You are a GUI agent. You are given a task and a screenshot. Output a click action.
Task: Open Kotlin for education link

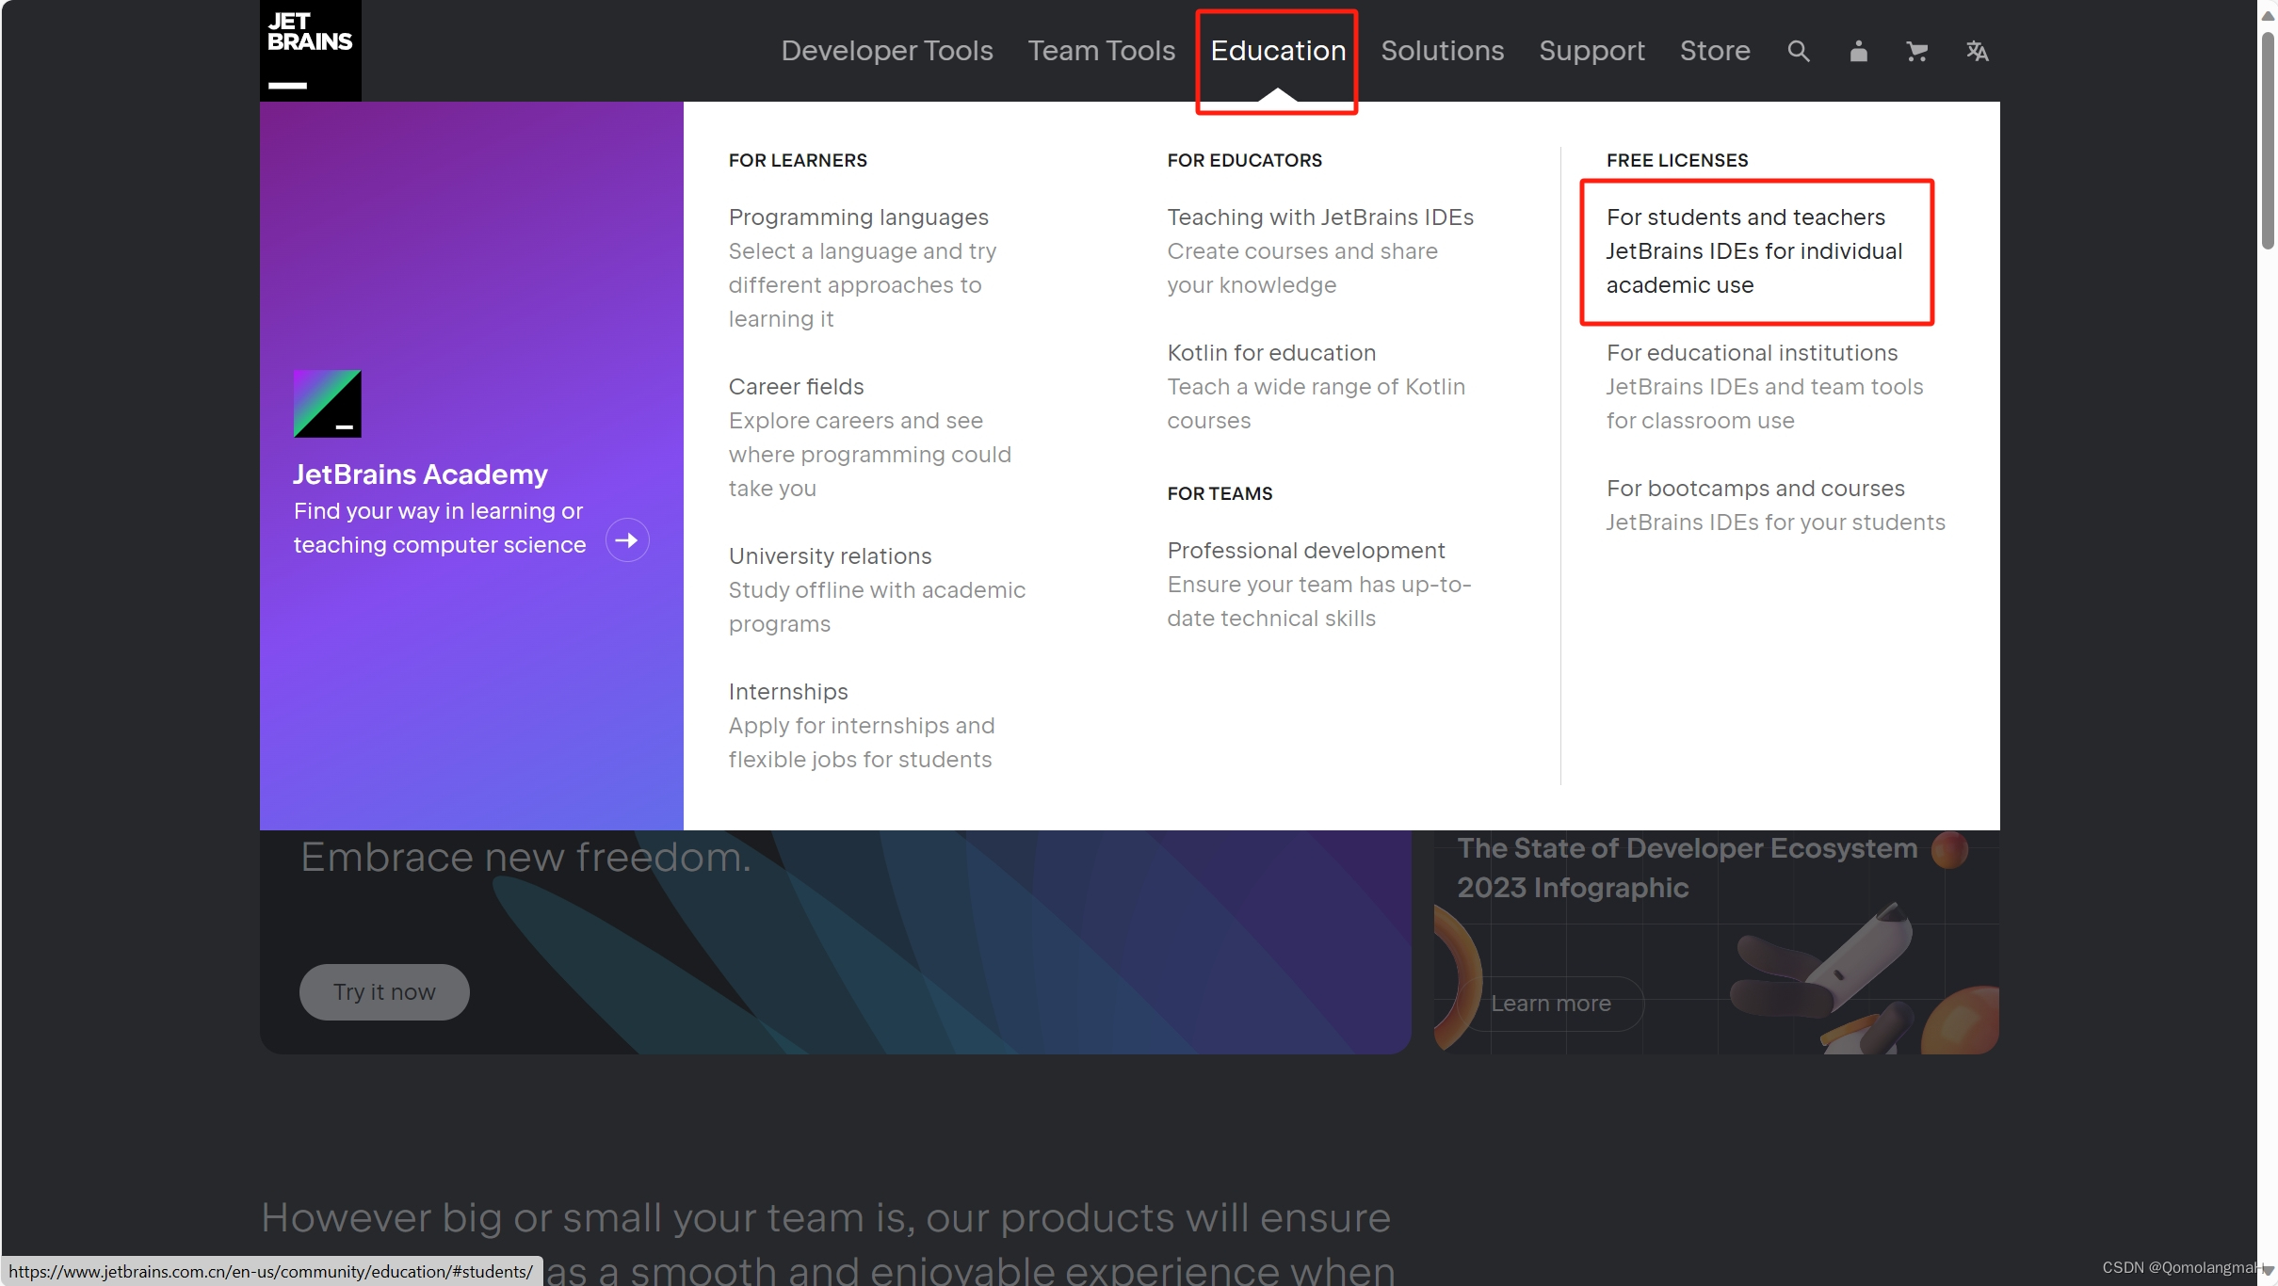pos(1270,353)
